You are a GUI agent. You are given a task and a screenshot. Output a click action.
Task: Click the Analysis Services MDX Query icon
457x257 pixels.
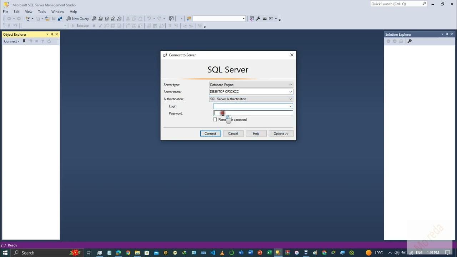click(x=101, y=19)
